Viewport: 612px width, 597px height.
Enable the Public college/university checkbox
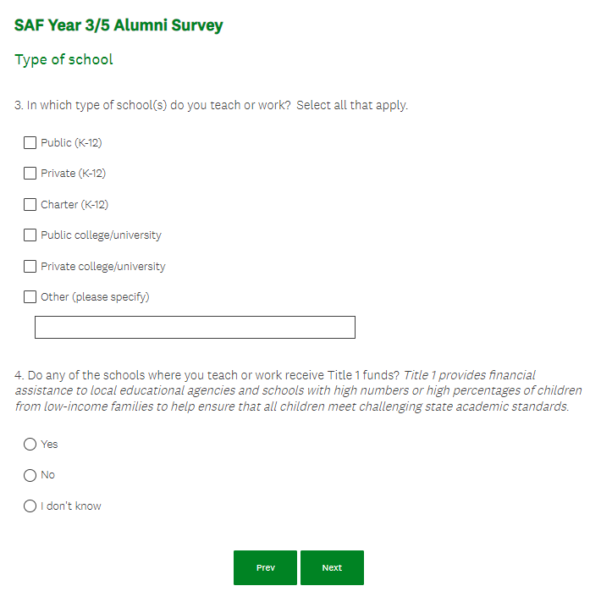[30, 235]
